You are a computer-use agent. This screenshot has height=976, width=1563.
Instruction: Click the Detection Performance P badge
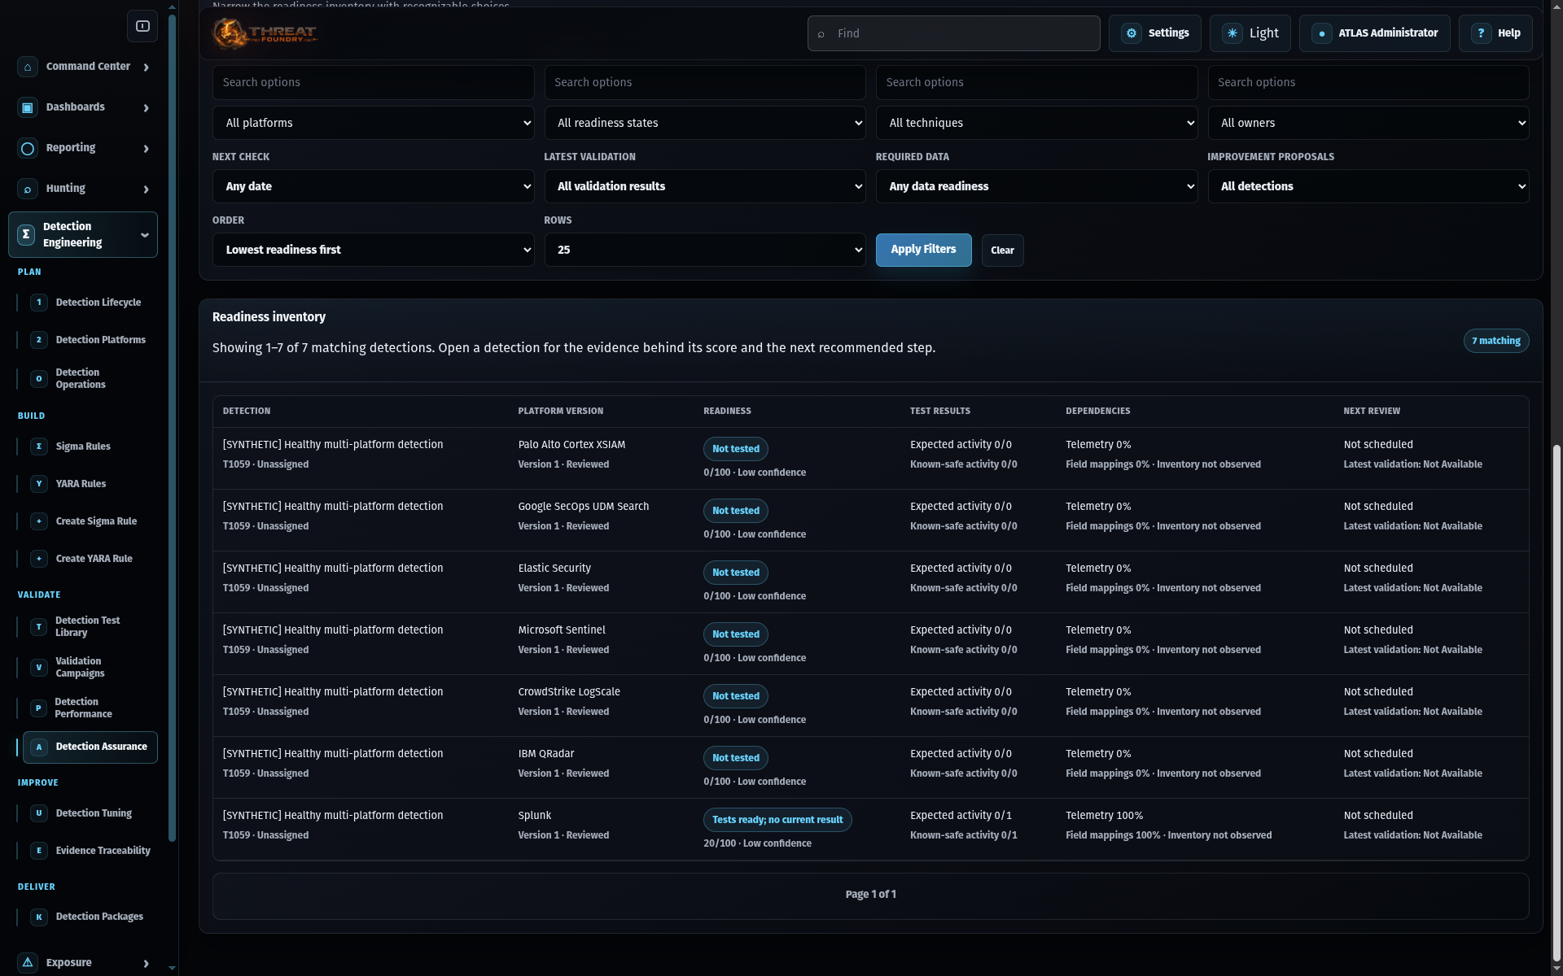click(38, 708)
